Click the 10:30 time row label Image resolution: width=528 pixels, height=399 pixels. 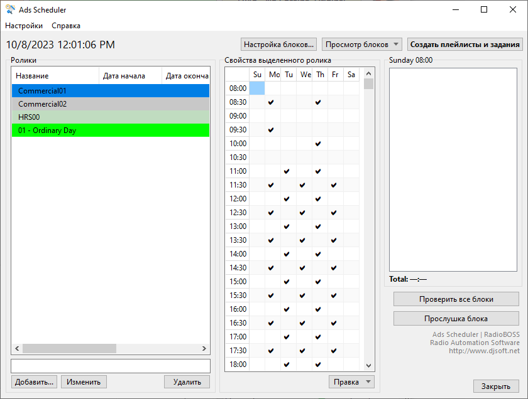coord(238,157)
